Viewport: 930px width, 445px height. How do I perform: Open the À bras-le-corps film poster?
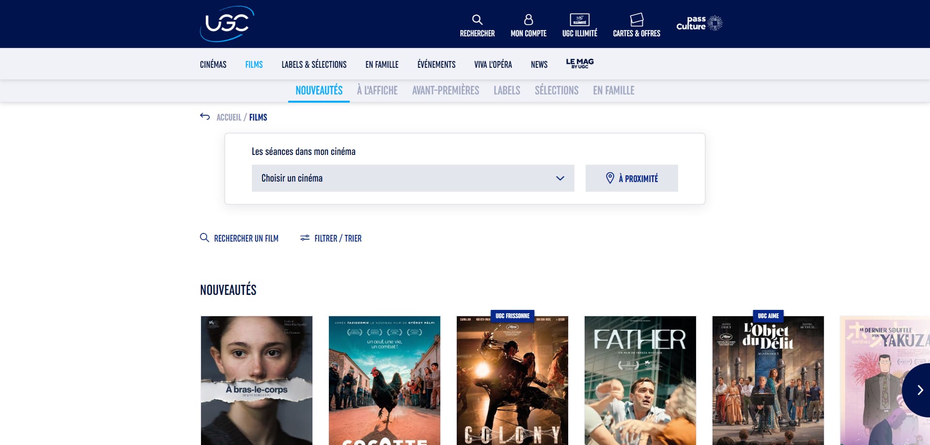[257, 381]
